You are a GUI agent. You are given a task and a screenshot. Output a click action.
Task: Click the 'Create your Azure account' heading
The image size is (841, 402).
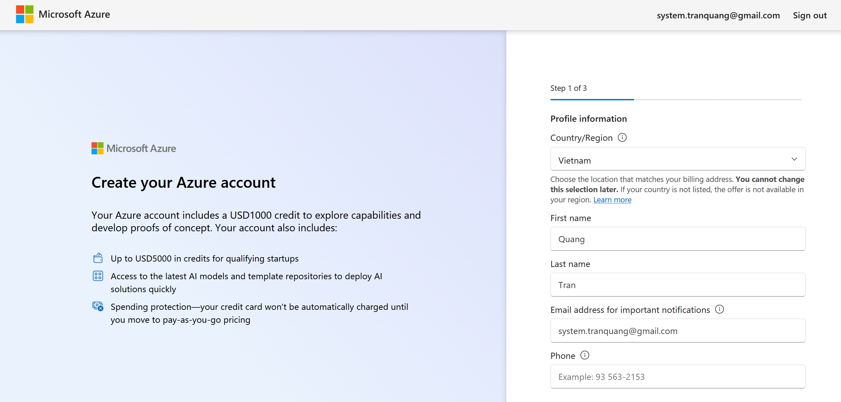[x=183, y=183]
